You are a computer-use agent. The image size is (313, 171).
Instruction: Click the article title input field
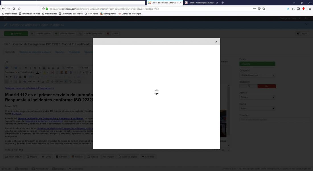pos(52,44)
